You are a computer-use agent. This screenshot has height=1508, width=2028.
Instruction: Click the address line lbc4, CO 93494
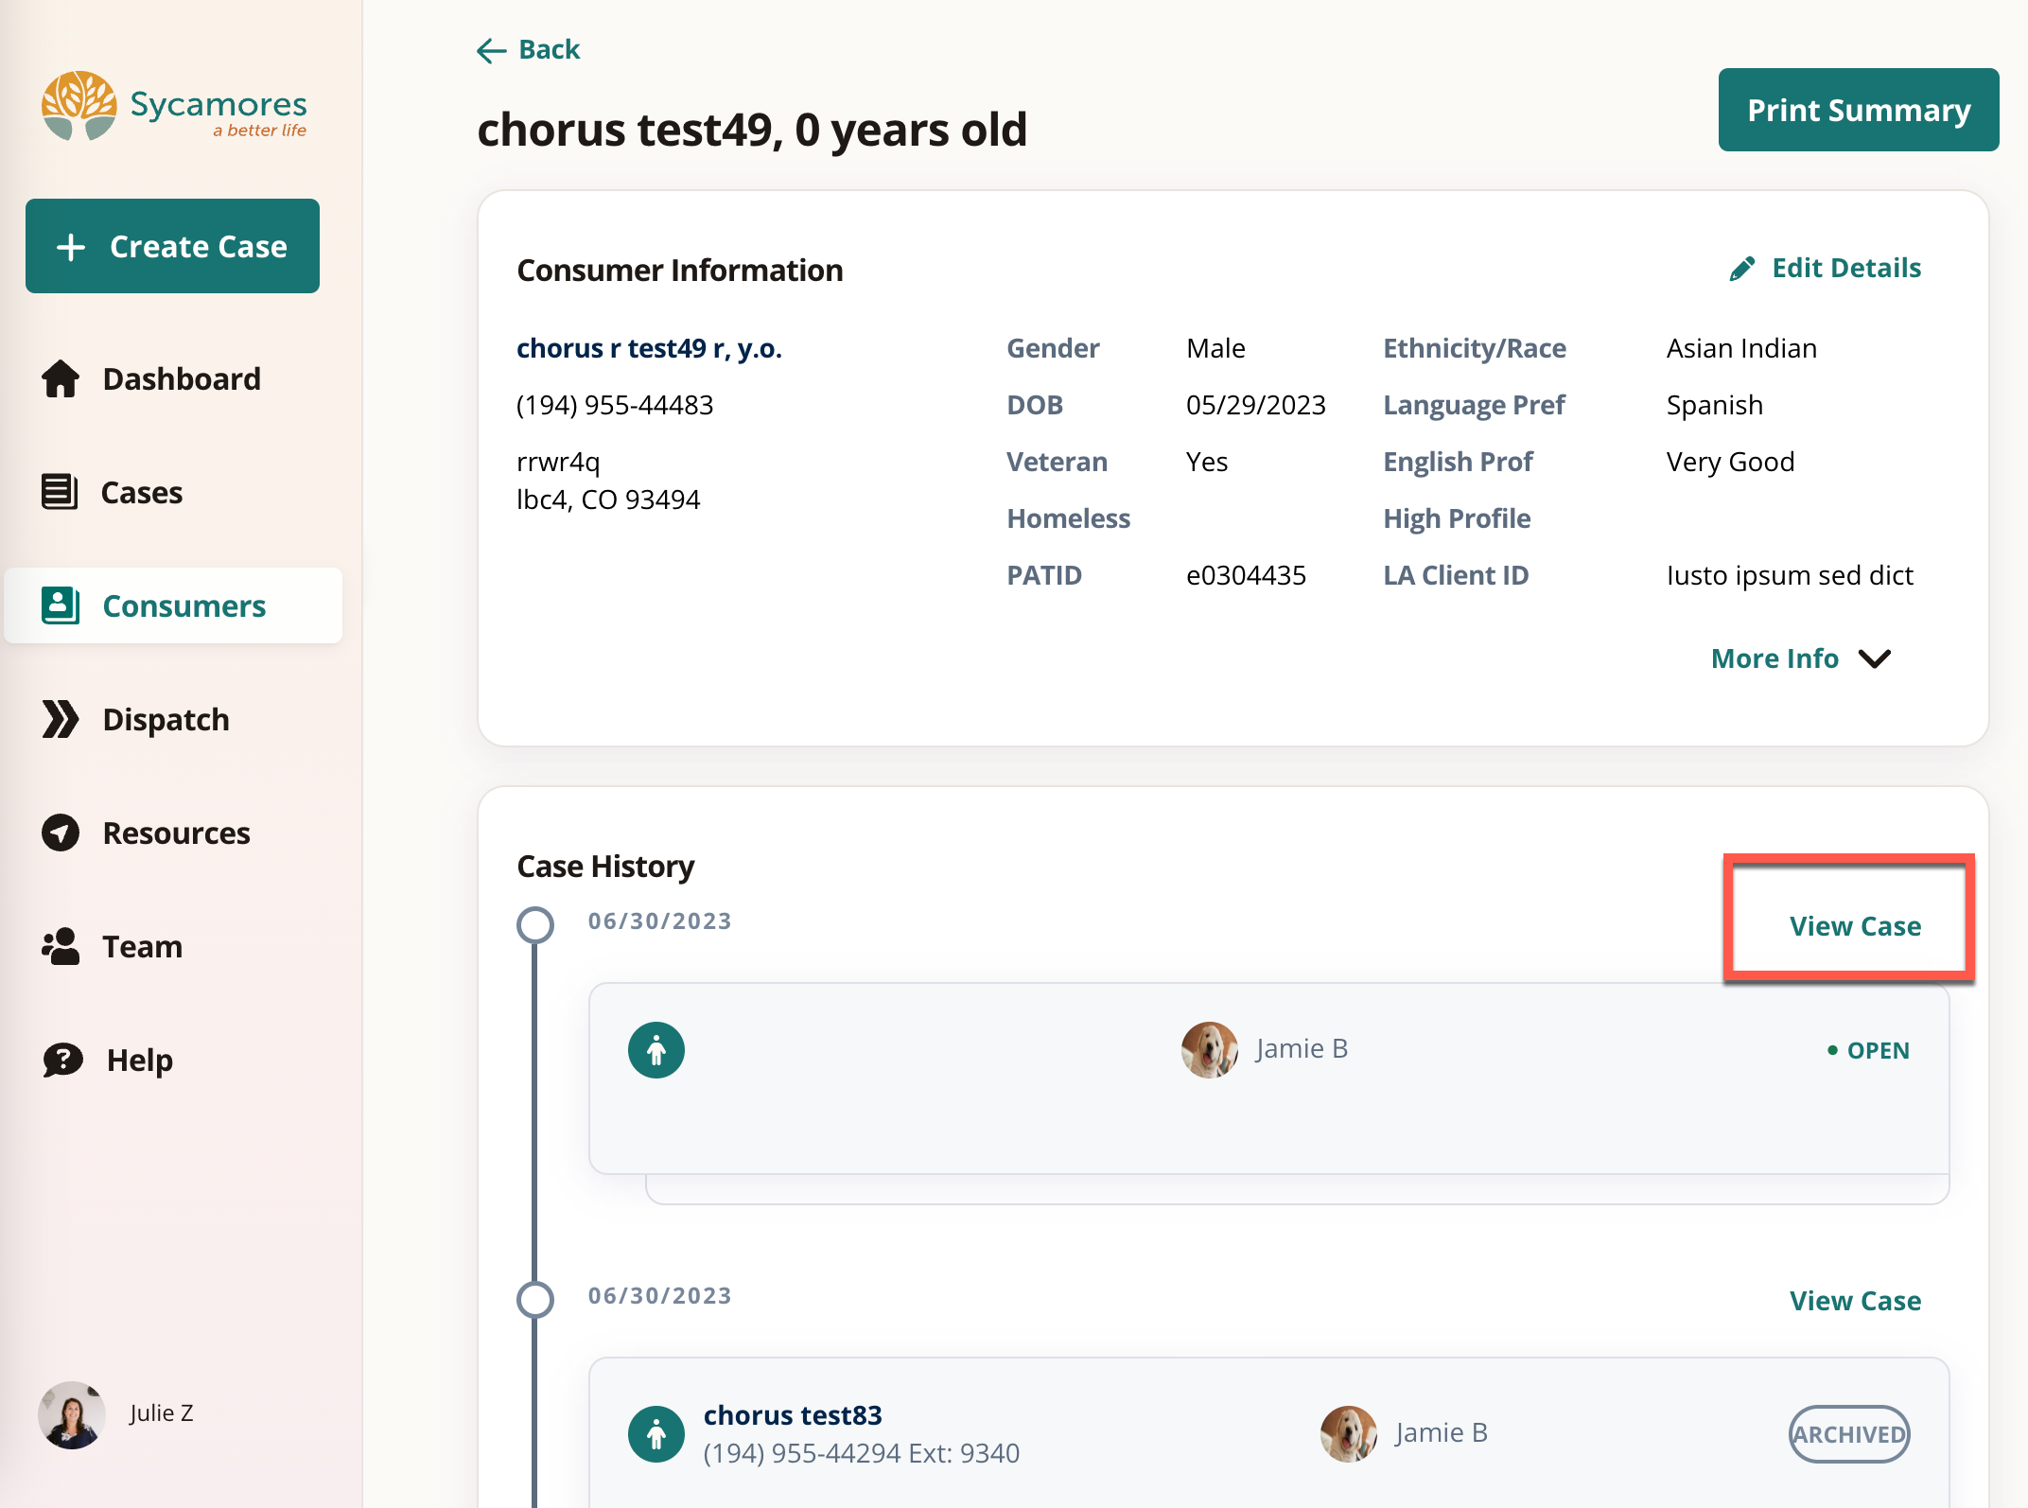[608, 500]
